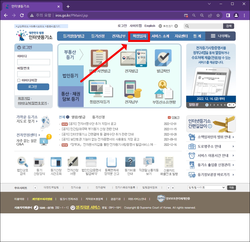Pause the 주요사이트 site ticker

point(173,188)
